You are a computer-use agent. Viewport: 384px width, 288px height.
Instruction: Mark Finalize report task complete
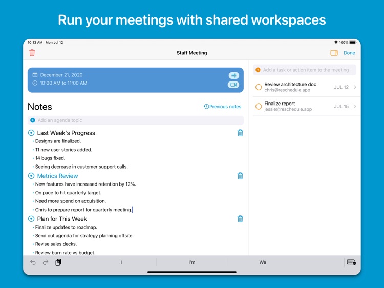pos(259,107)
